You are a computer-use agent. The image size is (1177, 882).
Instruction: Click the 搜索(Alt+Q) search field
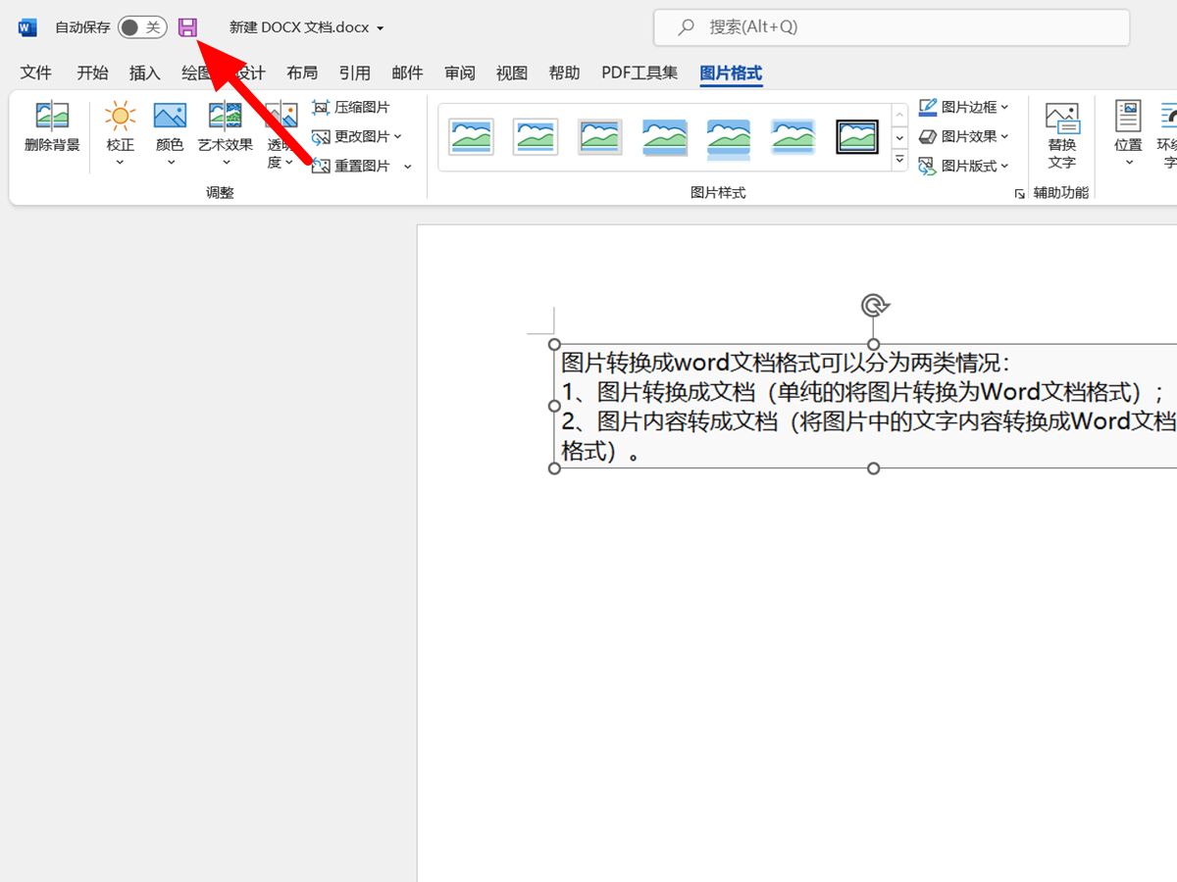point(891,26)
